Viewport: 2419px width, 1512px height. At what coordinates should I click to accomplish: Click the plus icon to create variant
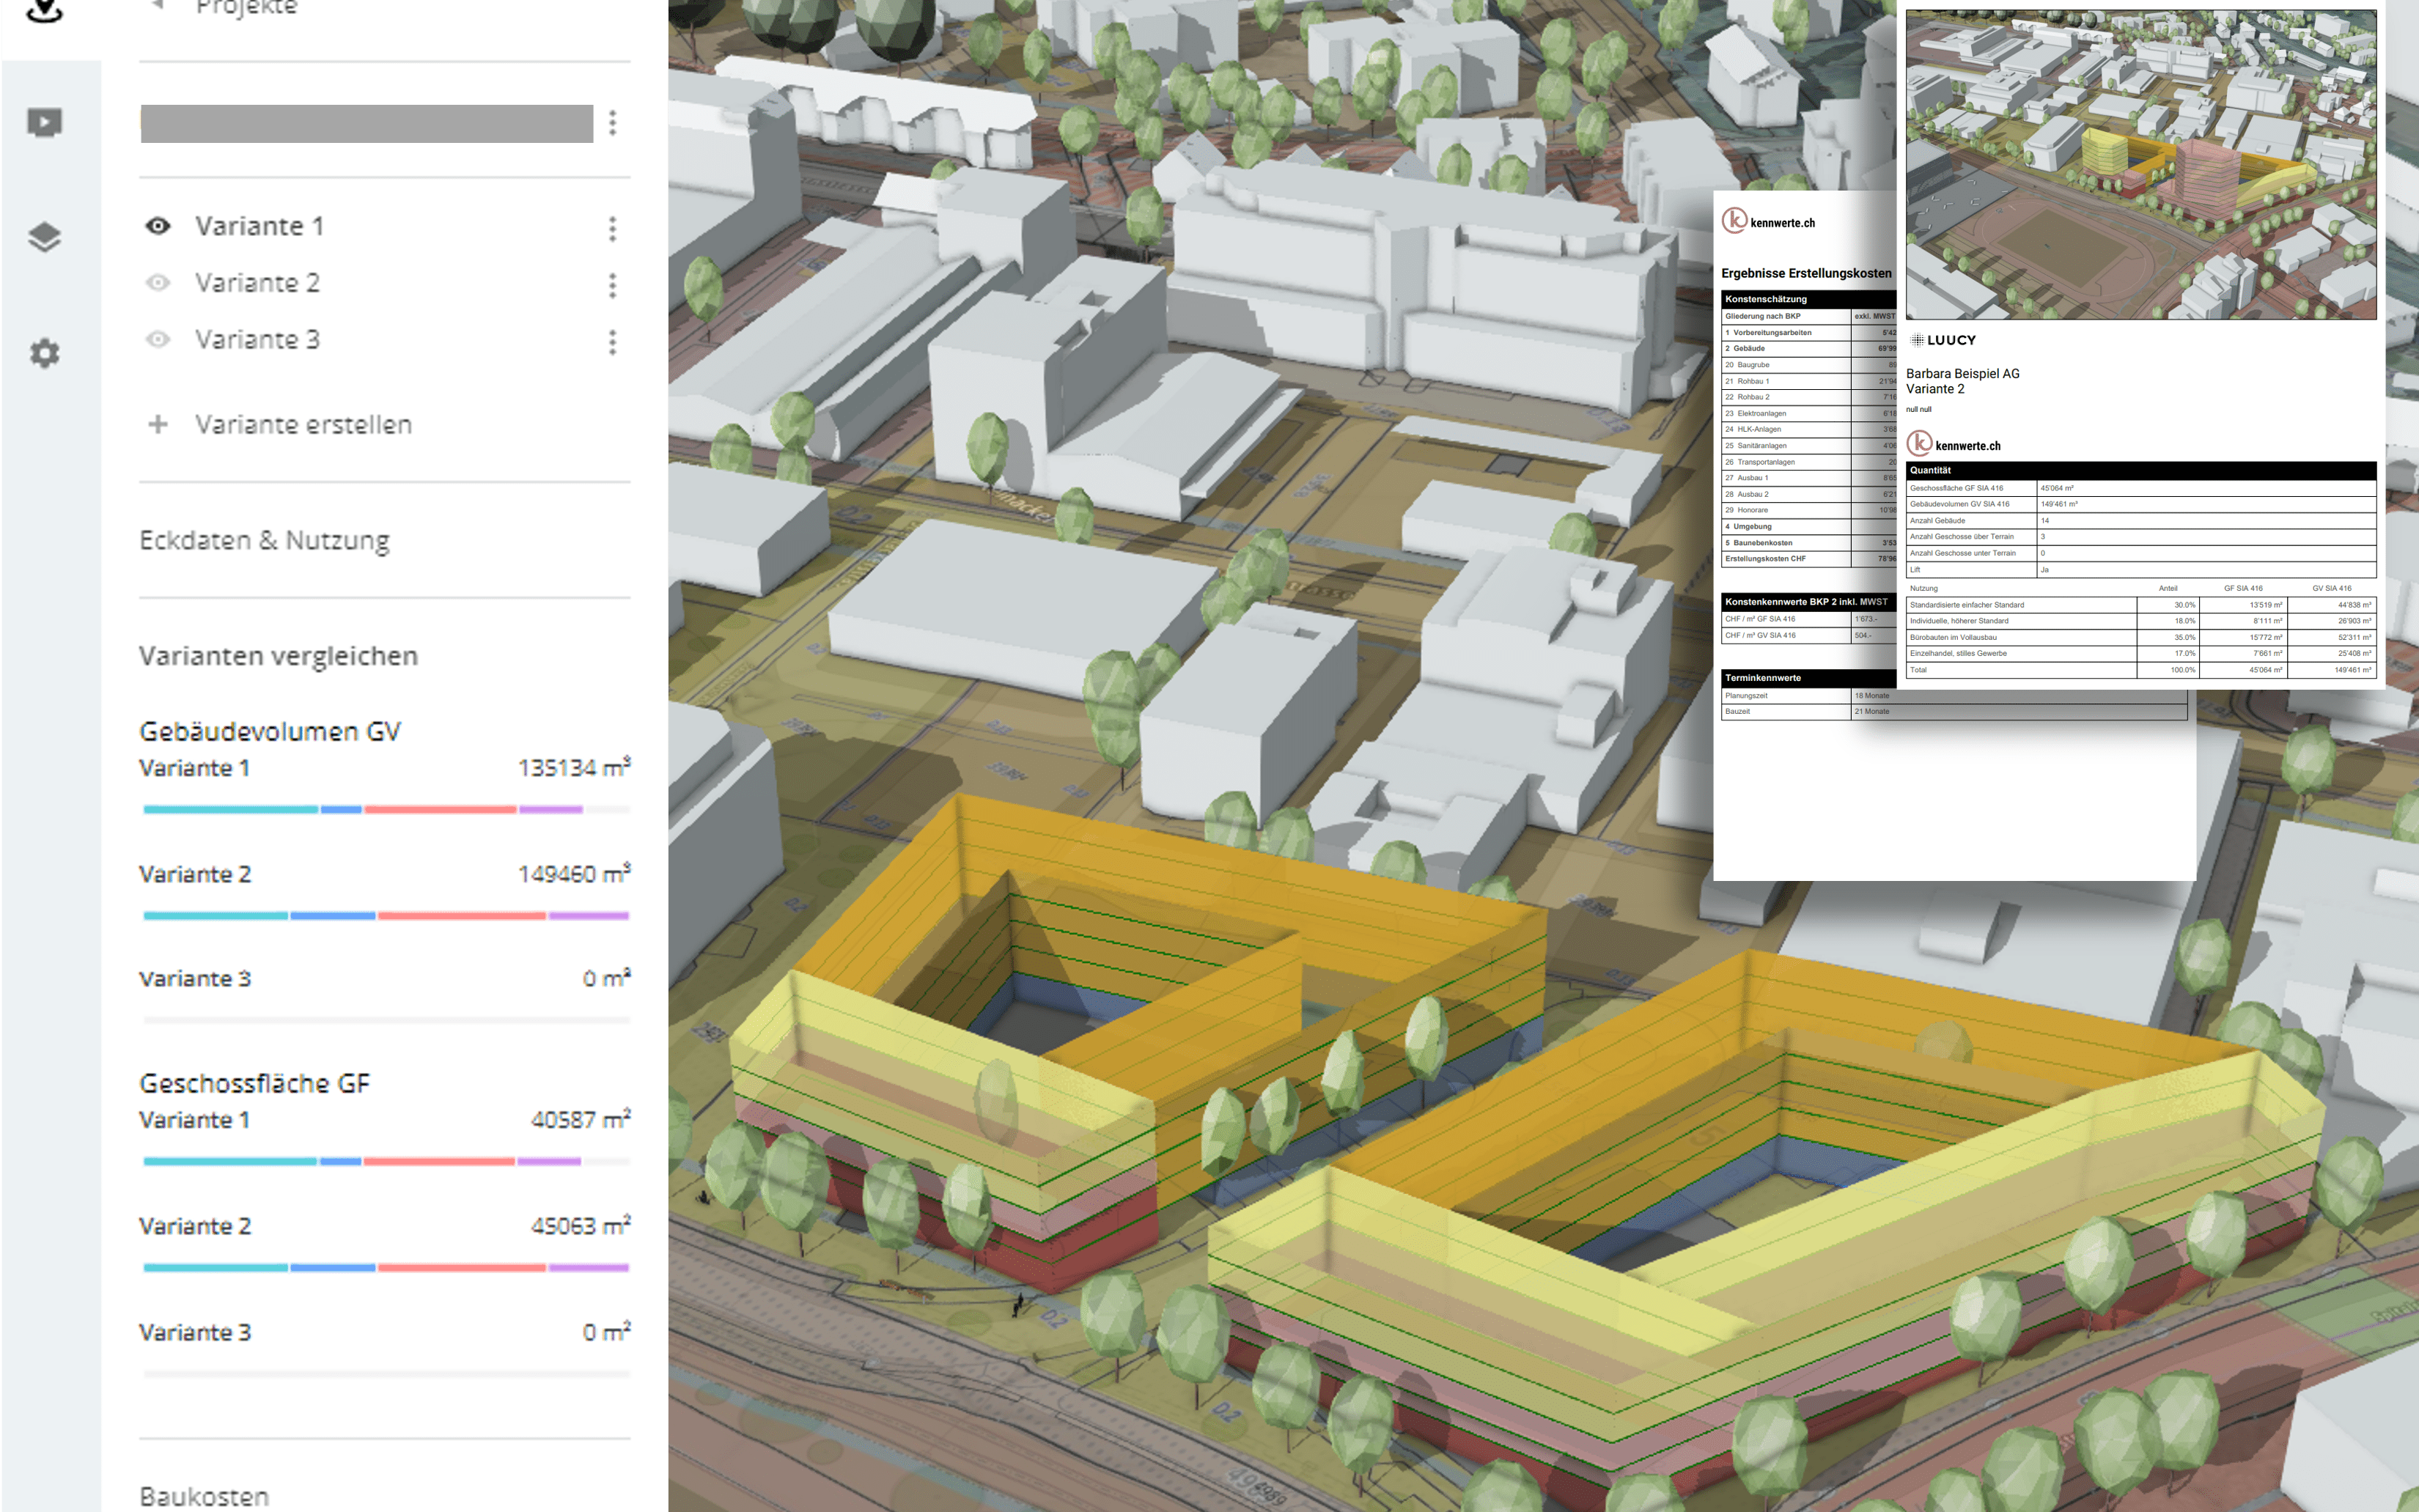click(158, 424)
